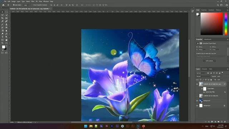Select the Lasso tool

pyautogui.click(x=3, y=15)
